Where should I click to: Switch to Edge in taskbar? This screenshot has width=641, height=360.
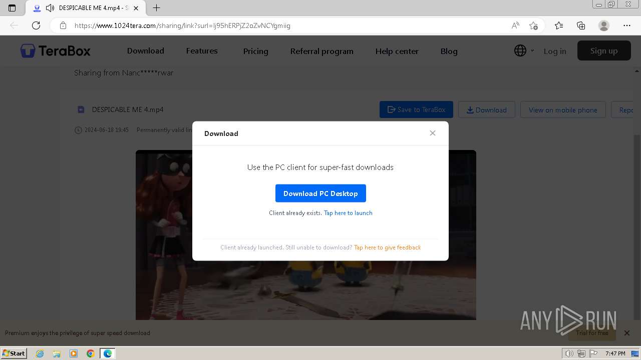(108, 353)
